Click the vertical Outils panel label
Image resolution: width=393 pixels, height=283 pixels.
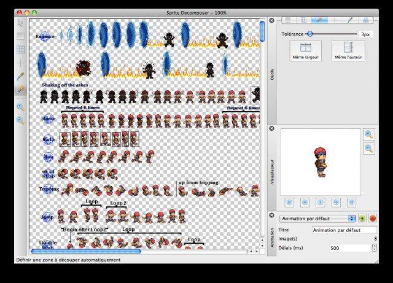coord(272,74)
